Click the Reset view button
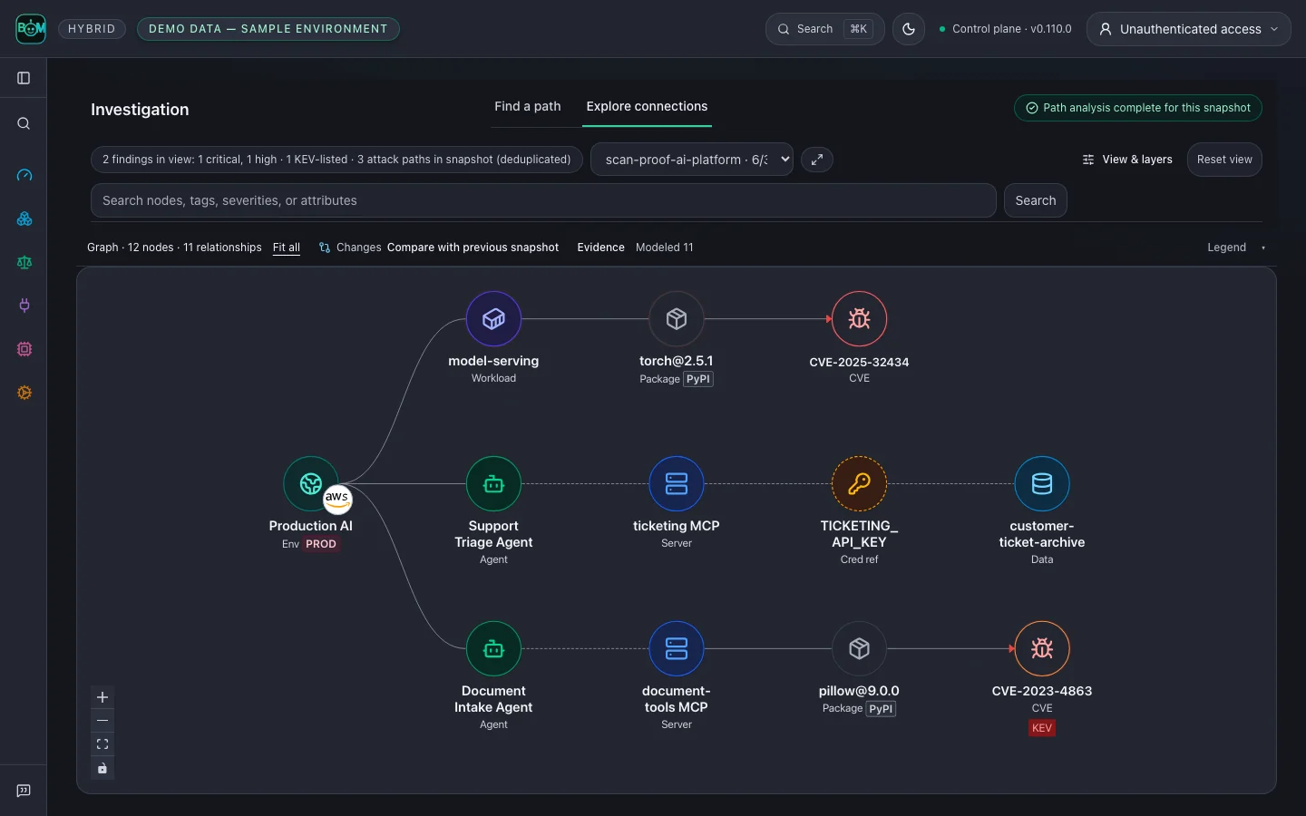 [1224, 160]
